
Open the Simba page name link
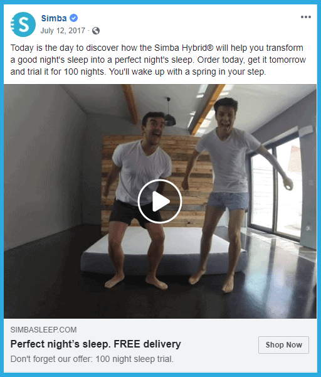tap(54, 18)
